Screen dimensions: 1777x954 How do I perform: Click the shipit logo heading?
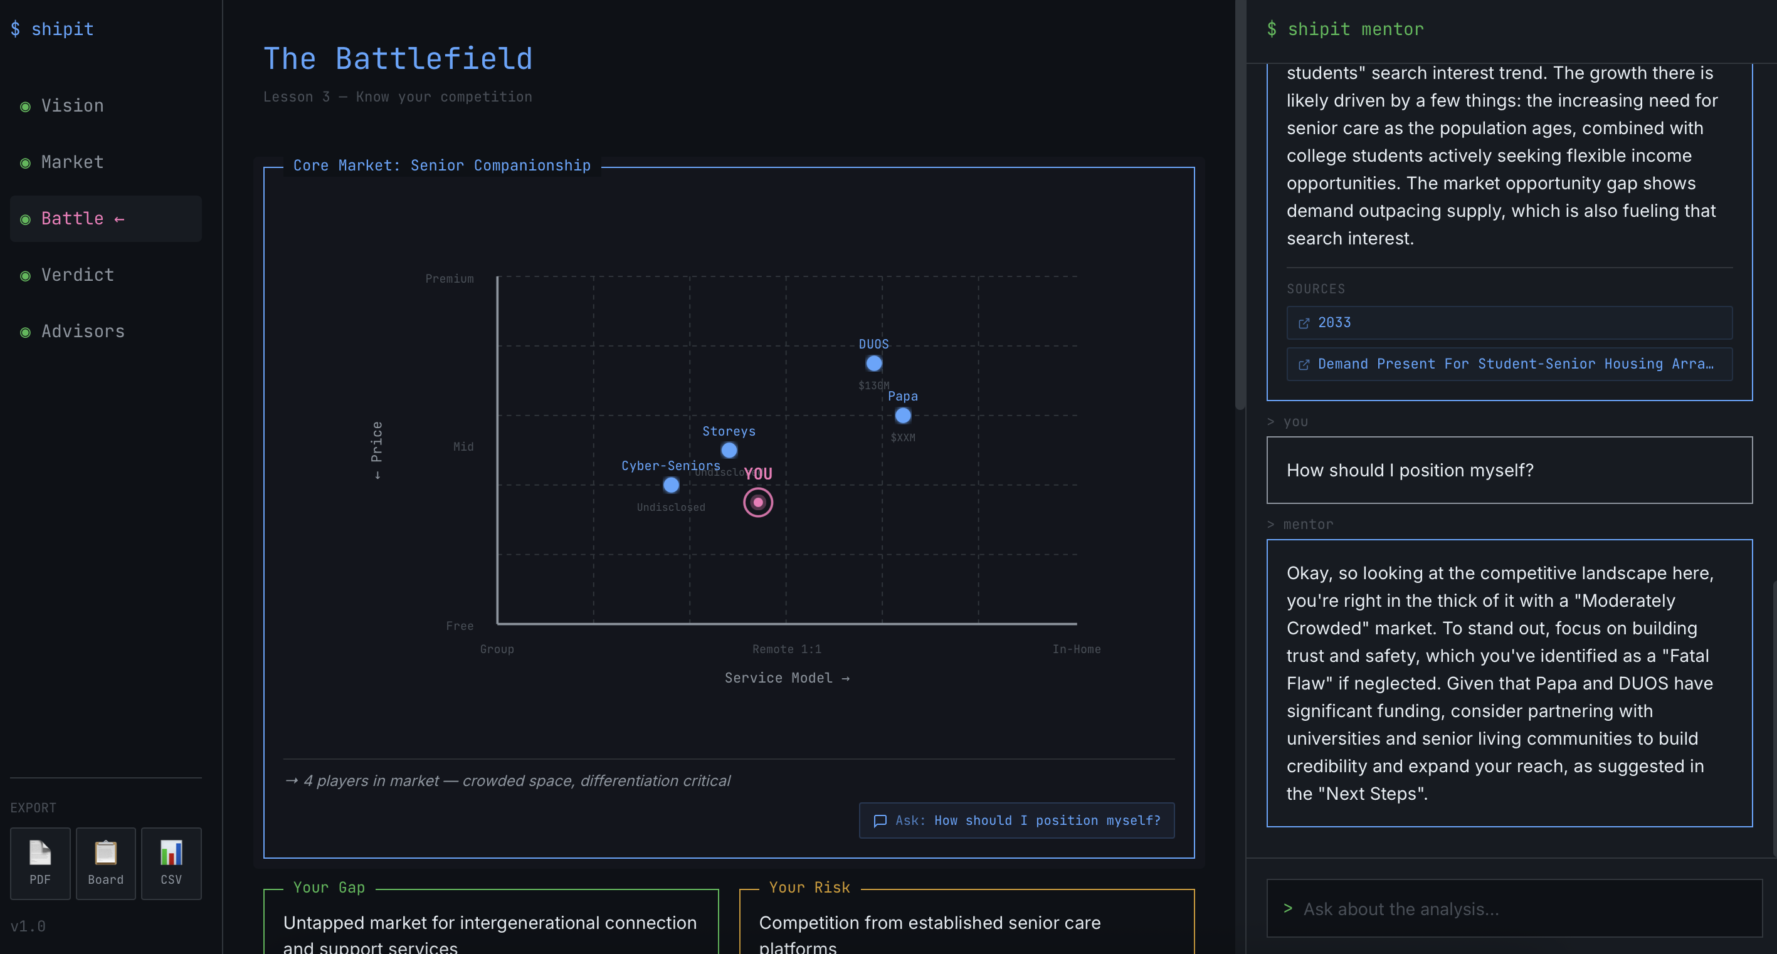click(53, 29)
